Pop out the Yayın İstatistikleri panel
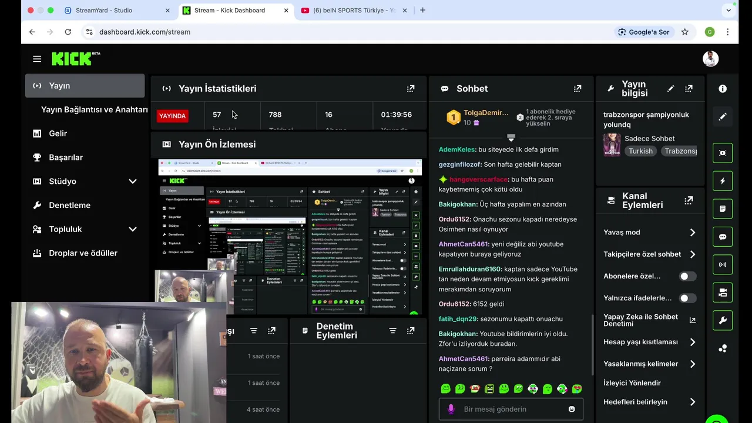 pos(411,89)
